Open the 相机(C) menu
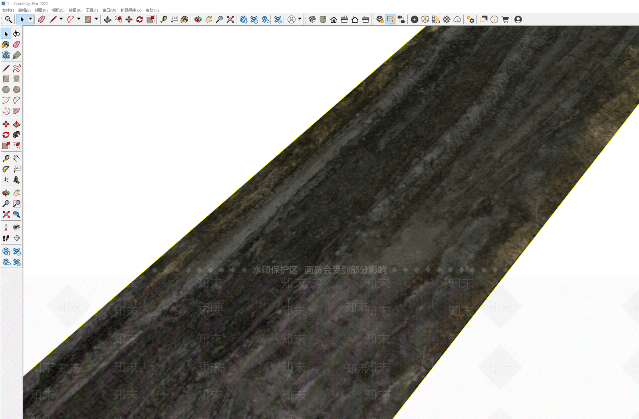The height and width of the screenshot is (419, 639). [58, 10]
